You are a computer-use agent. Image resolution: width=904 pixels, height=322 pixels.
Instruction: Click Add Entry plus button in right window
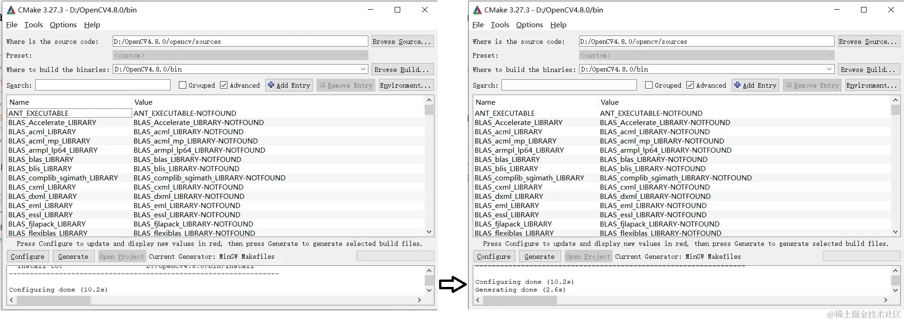(x=756, y=85)
